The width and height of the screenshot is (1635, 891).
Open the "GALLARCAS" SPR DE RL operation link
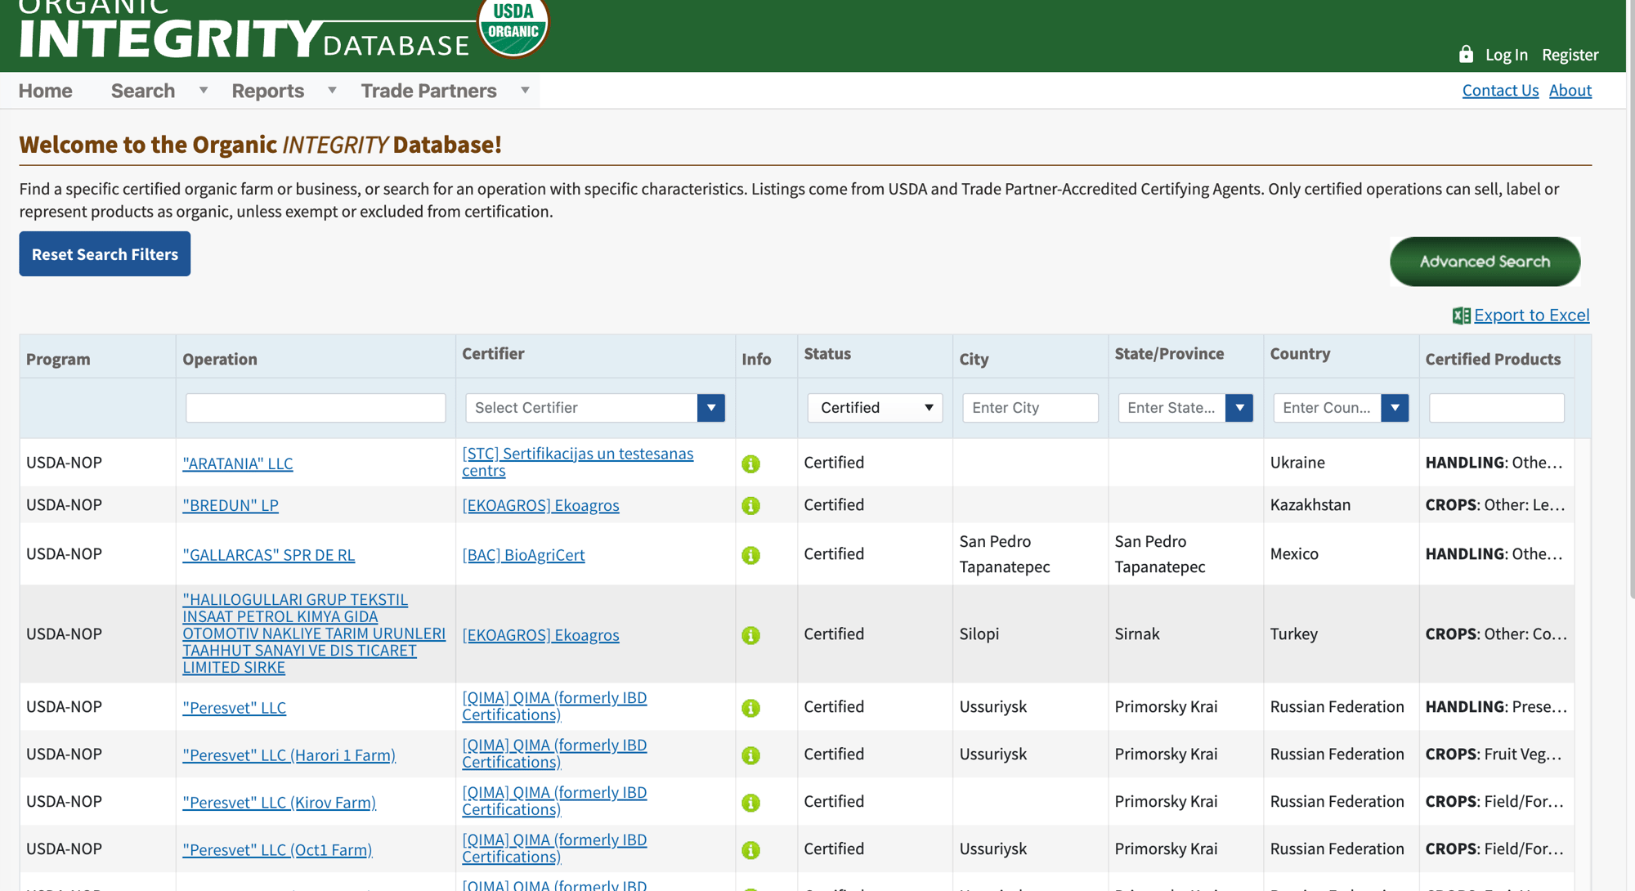[x=268, y=555]
